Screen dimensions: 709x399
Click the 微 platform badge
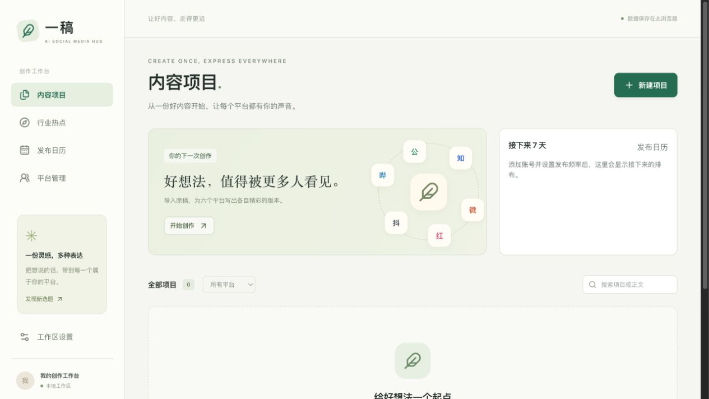click(472, 210)
